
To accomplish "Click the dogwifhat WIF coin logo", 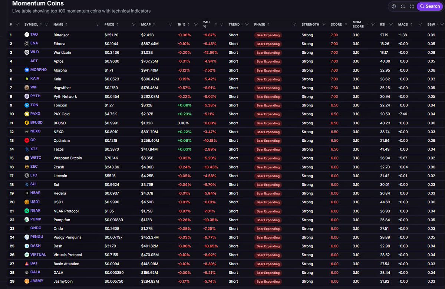I will [27, 88].
